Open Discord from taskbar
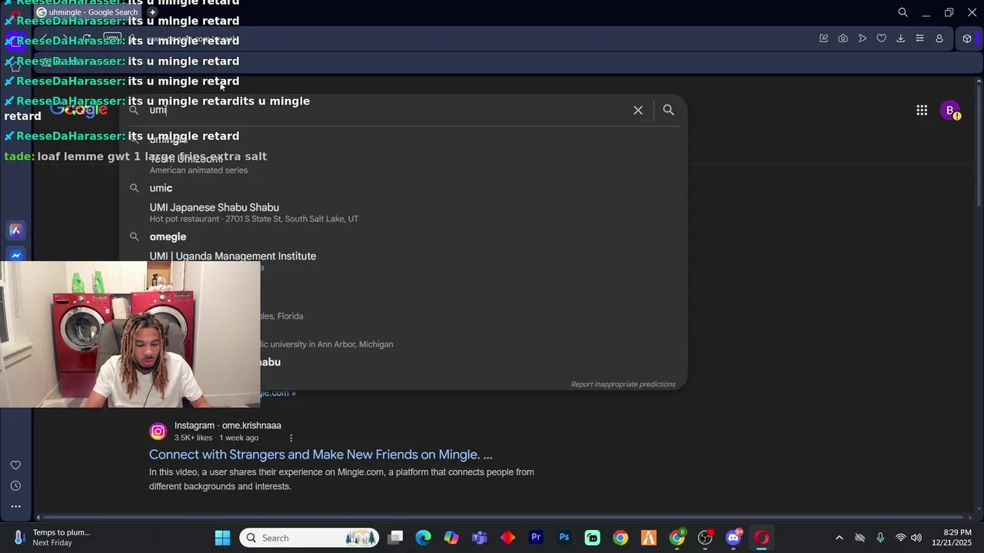The width and height of the screenshot is (984, 553). (733, 538)
